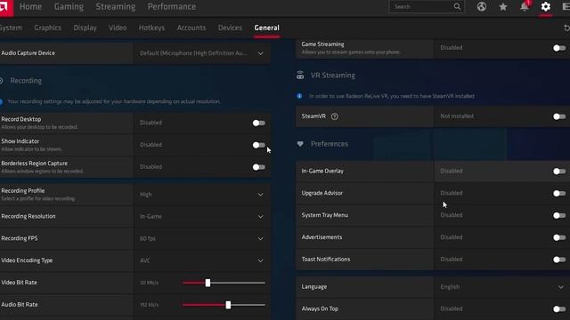Enable Toast Notifications toggle
The width and height of the screenshot is (570, 320).
pos(559,260)
